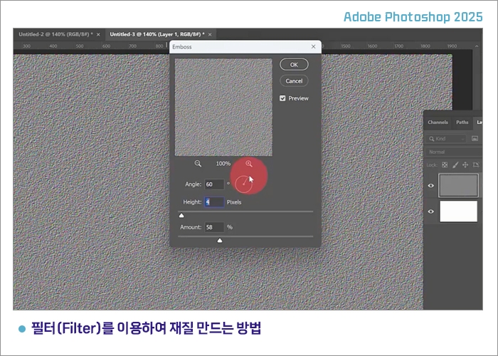Image resolution: width=498 pixels, height=356 pixels.
Task: Hide the gray Layer 1 visibility eye
Action: pos(431,186)
